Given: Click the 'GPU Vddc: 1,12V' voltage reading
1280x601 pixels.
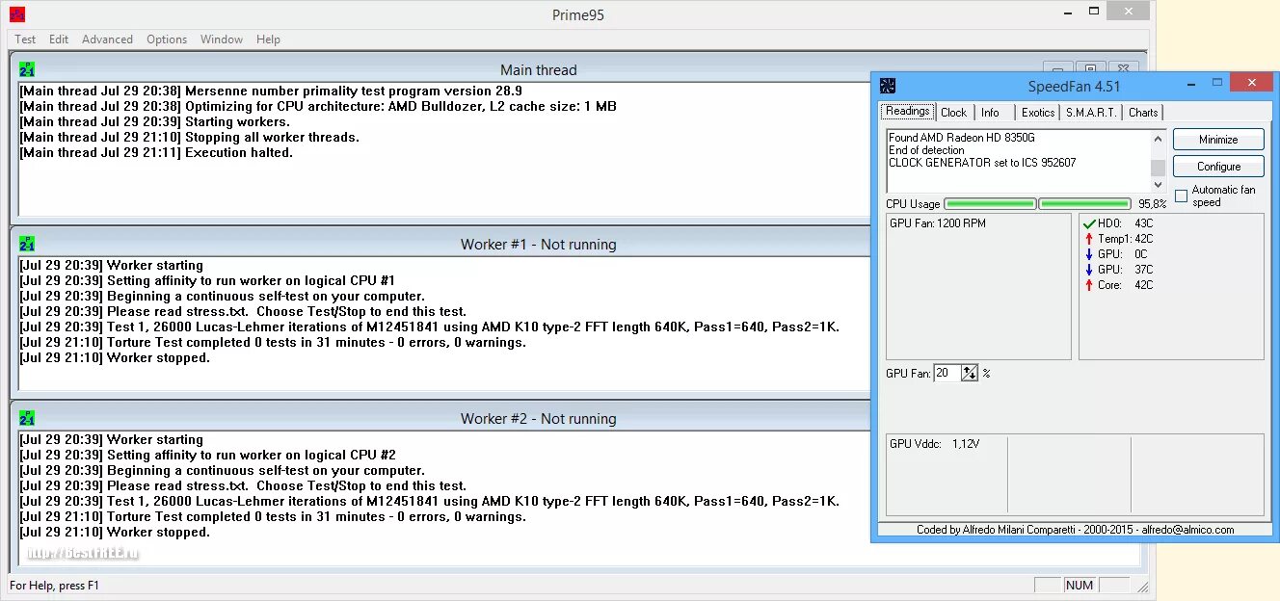Looking at the screenshot, I should [935, 444].
